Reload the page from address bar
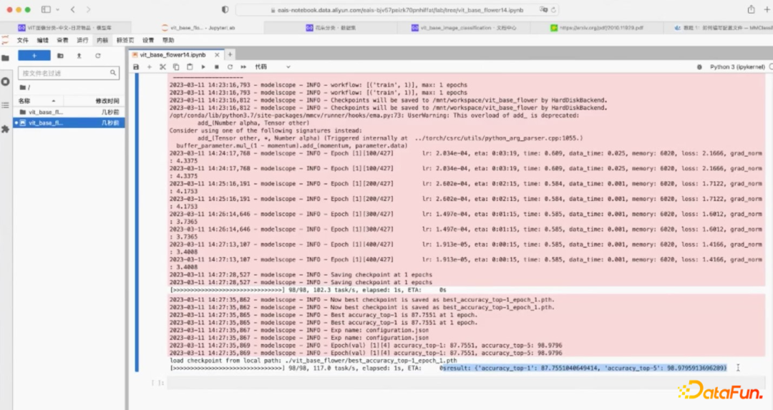Screen dimensions: 773x410 tap(553, 9)
